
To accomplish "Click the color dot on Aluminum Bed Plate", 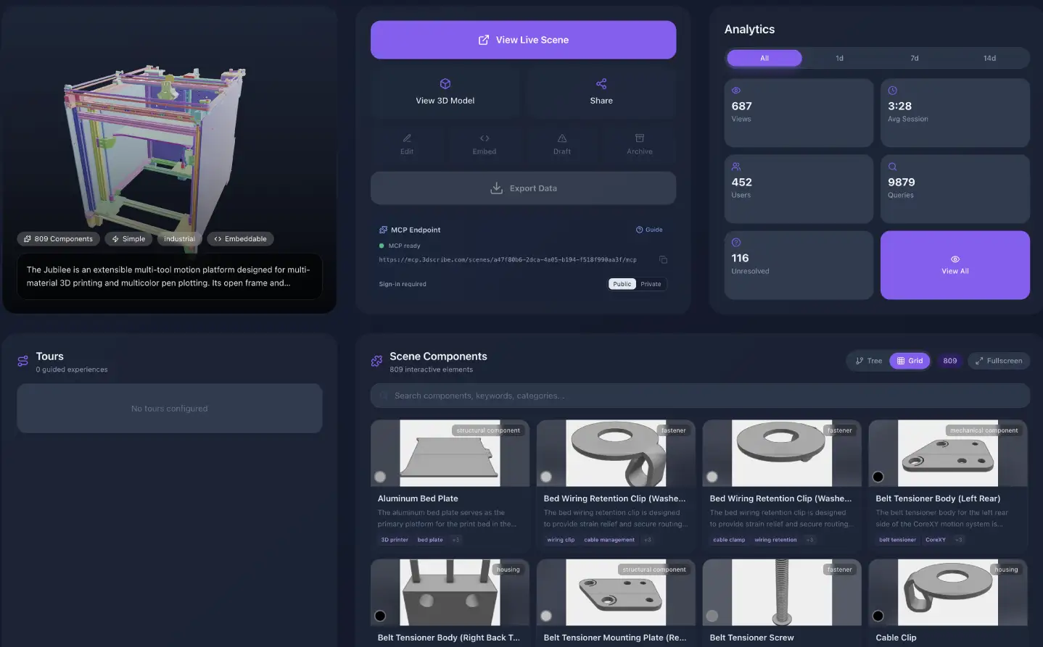I will (x=380, y=477).
